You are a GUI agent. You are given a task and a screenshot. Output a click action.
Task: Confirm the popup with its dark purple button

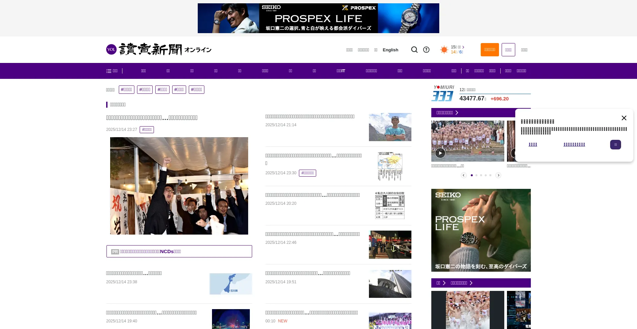click(615, 144)
